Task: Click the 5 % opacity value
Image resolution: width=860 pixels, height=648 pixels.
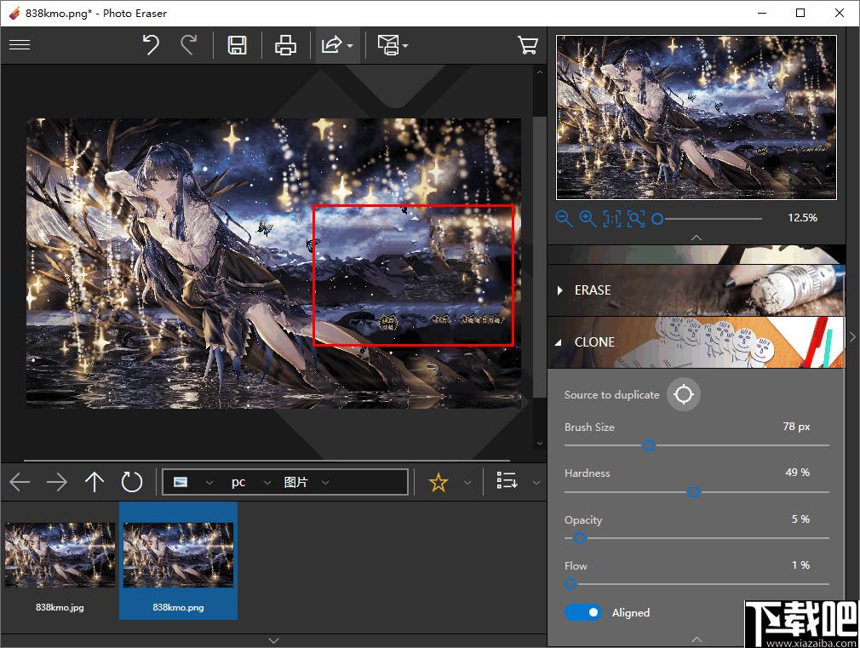Action: click(x=800, y=519)
